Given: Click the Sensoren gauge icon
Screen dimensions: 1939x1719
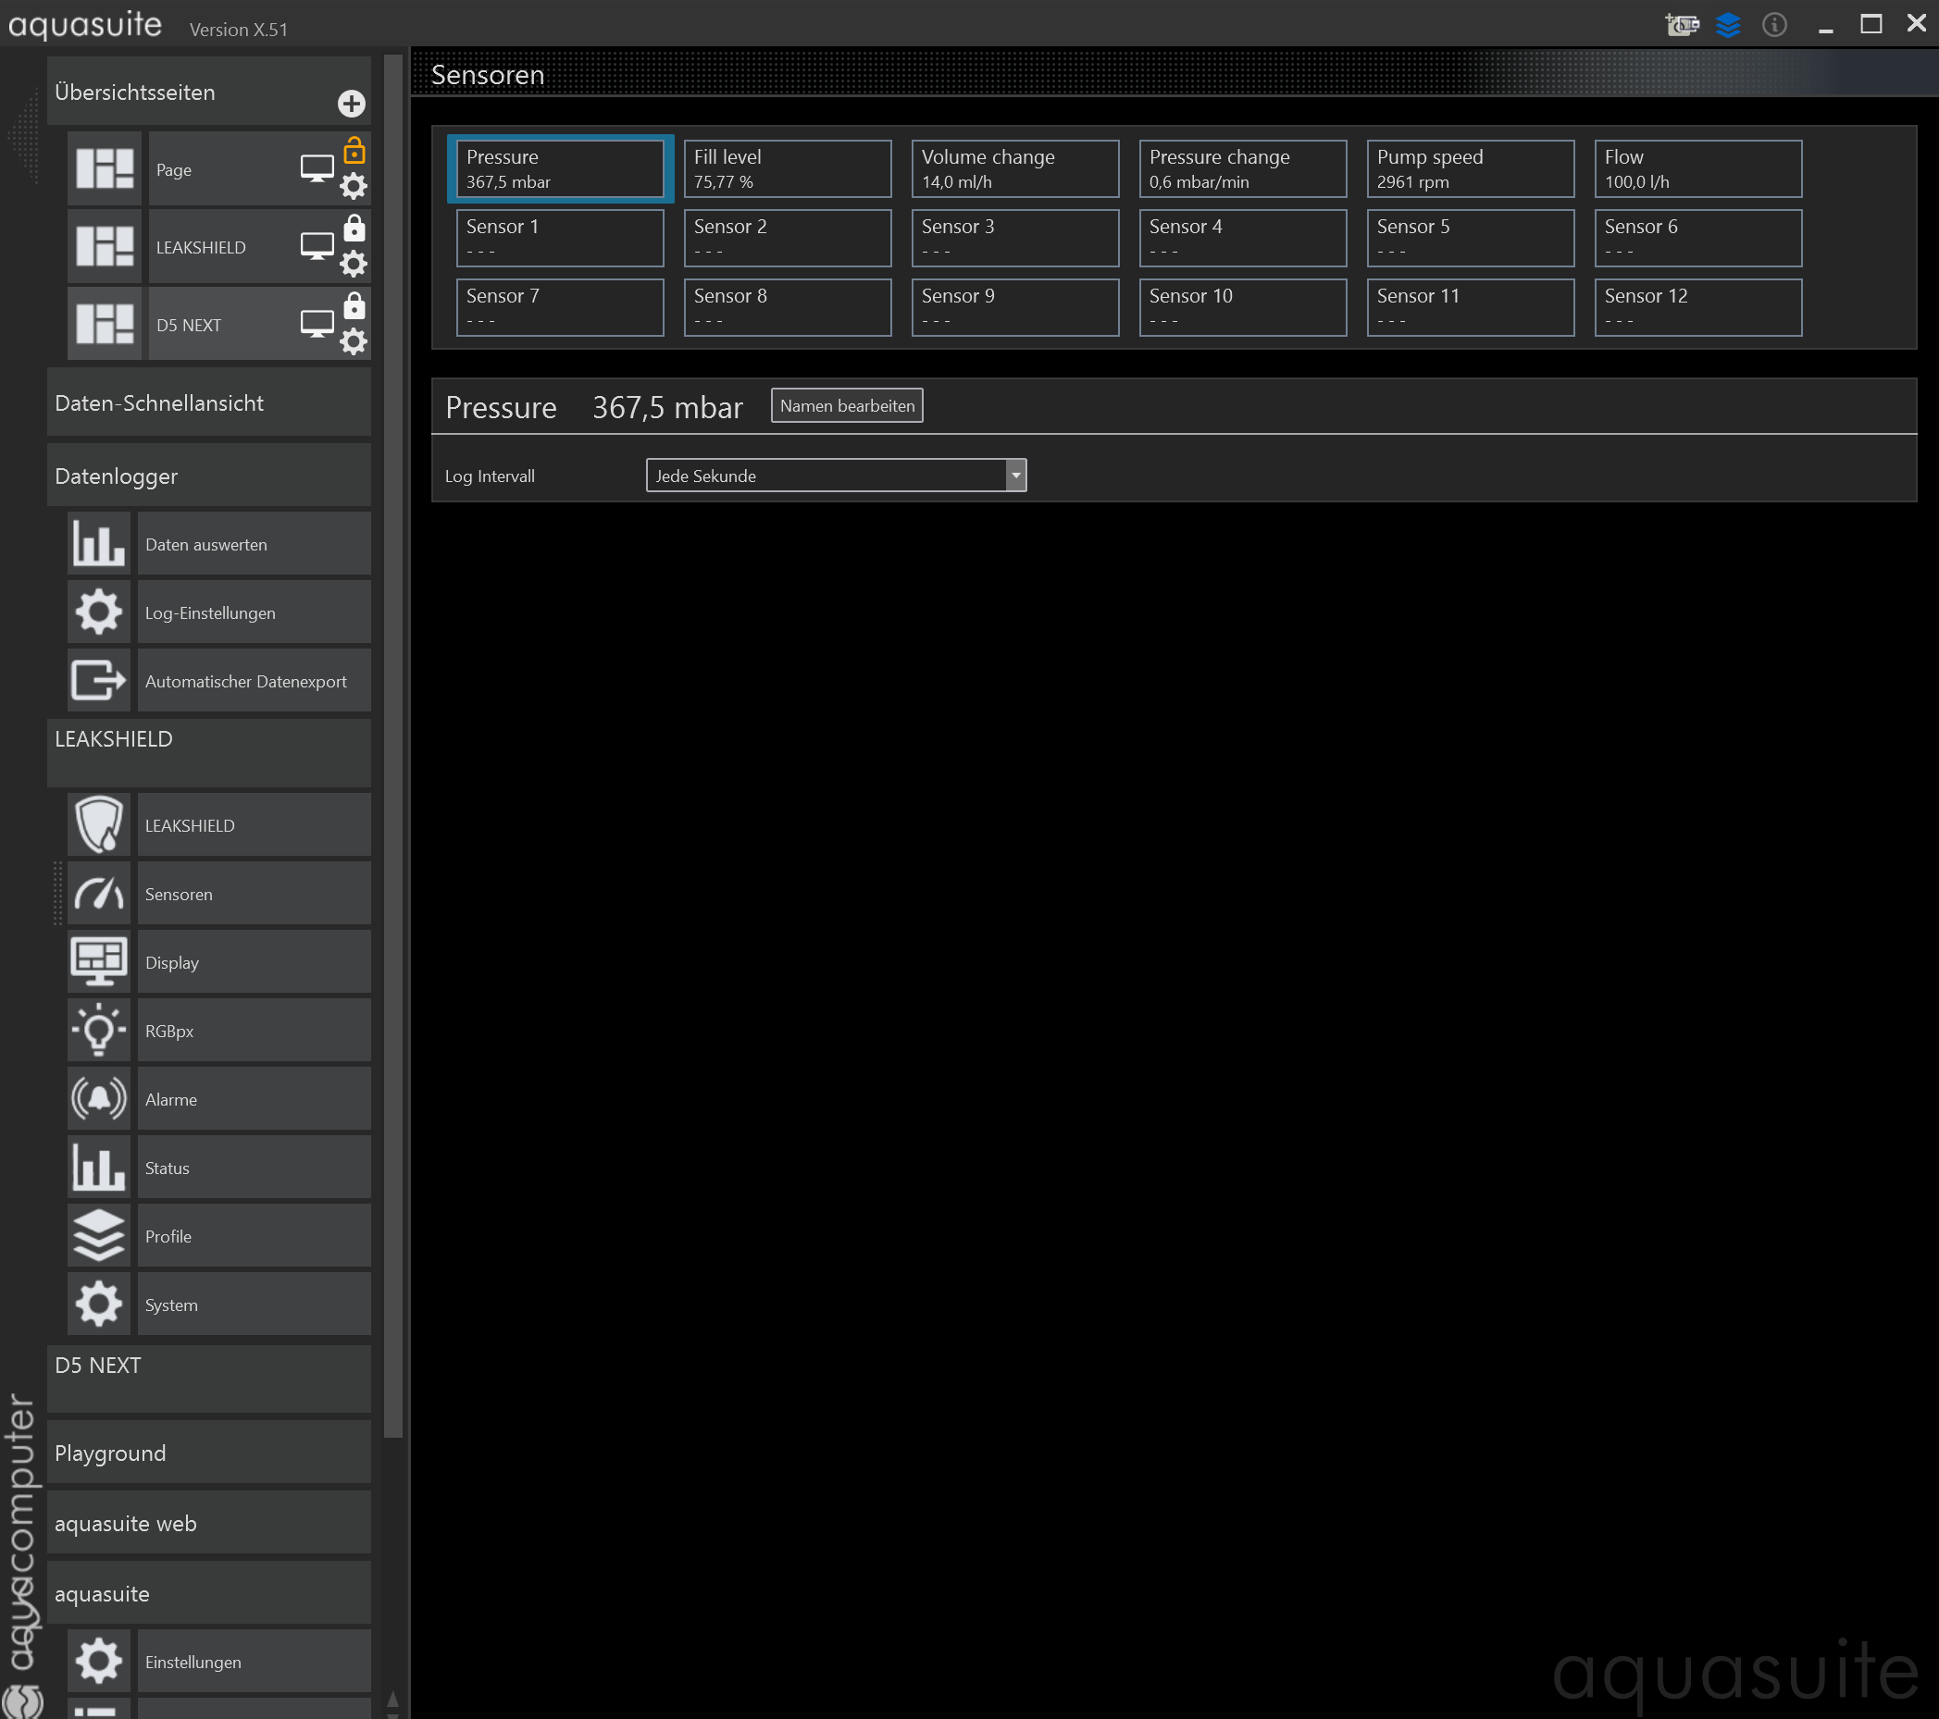Looking at the screenshot, I should 99,893.
